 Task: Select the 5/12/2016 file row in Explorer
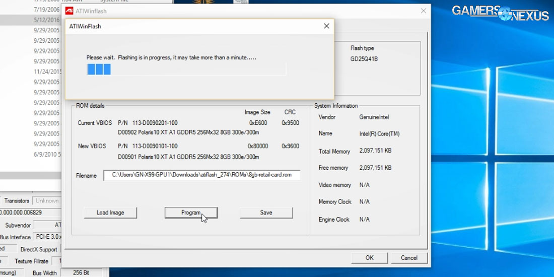pos(31,20)
